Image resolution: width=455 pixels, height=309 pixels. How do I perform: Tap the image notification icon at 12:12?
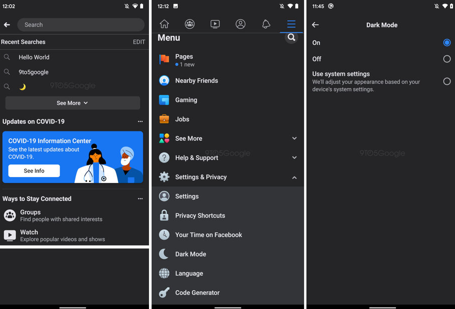coord(175,6)
